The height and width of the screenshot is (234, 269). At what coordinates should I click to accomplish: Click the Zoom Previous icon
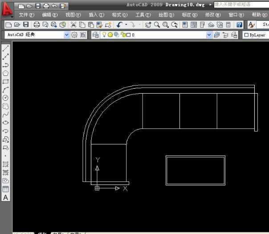coord(174,25)
